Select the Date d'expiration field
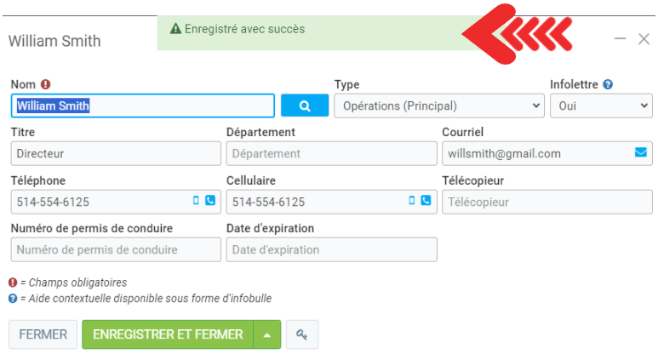 pos(331,249)
